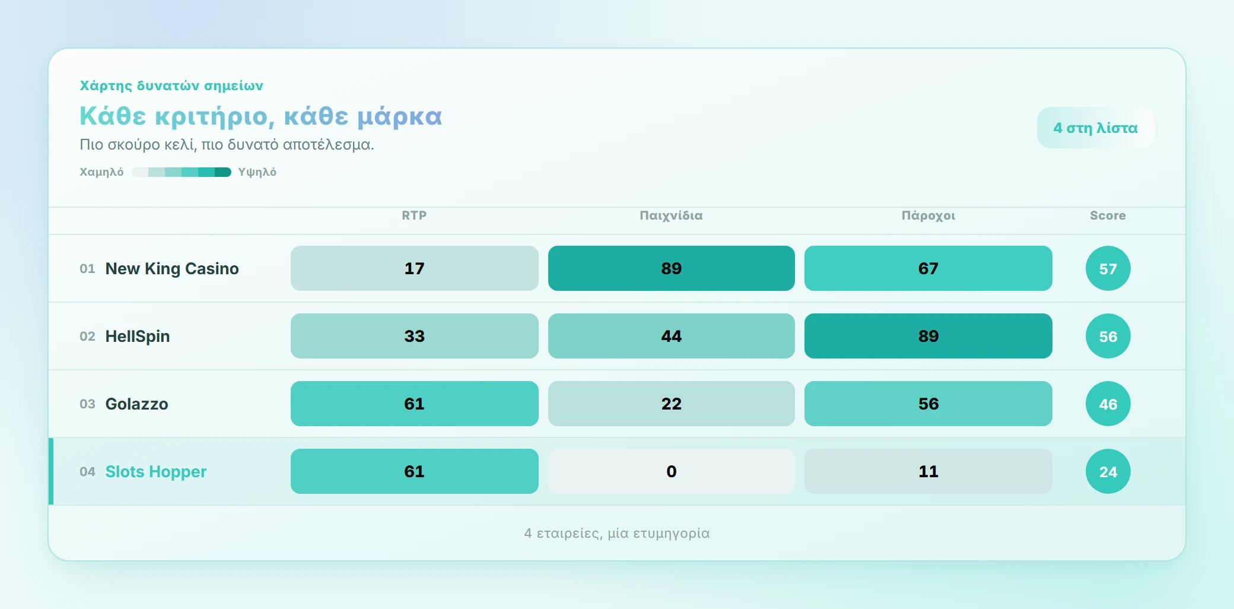
Task: Click the Πάροχοι column header
Action: pyautogui.click(x=928, y=215)
